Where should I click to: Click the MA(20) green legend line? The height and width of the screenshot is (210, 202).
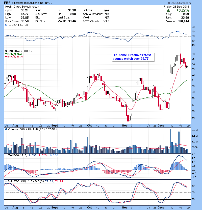click(x=6, y=54)
